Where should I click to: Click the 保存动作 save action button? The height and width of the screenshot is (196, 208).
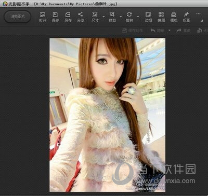tap(133, 31)
